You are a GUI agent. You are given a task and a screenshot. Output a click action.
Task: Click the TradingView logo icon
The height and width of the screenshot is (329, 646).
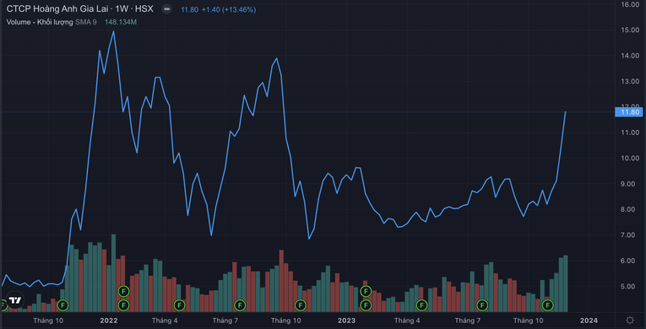tap(15, 300)
